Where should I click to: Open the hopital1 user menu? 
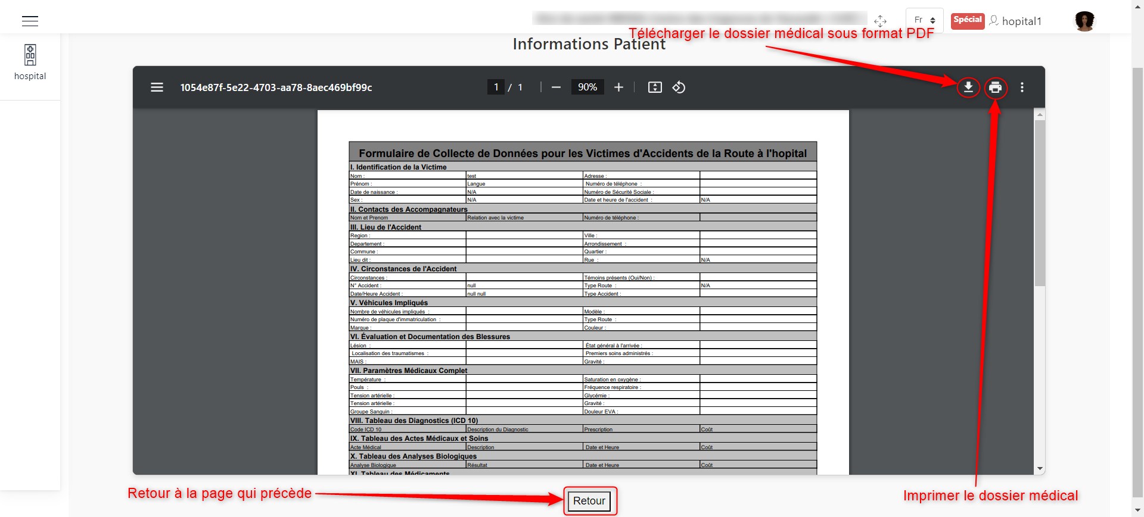pos(1015,21)
